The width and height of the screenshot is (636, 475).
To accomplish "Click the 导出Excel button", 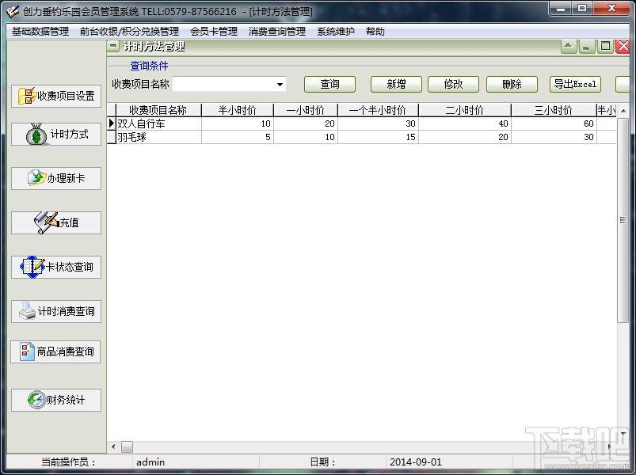I will click(576, 84).
